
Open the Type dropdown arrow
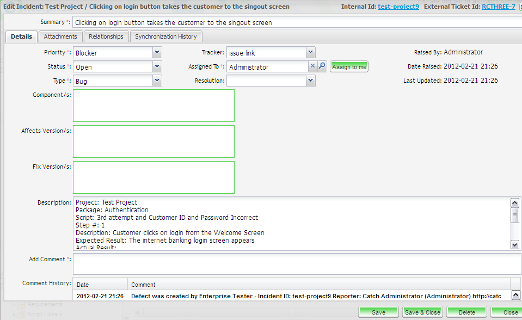tap(157, 81)
